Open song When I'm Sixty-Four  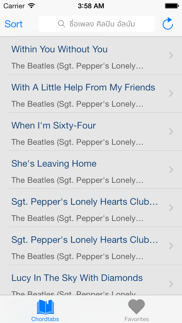(x=91, y=132)
